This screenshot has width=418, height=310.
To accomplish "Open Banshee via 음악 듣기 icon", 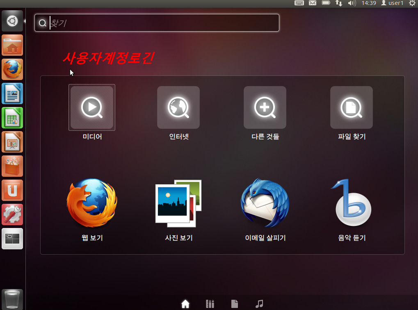I will coord(352,203).
